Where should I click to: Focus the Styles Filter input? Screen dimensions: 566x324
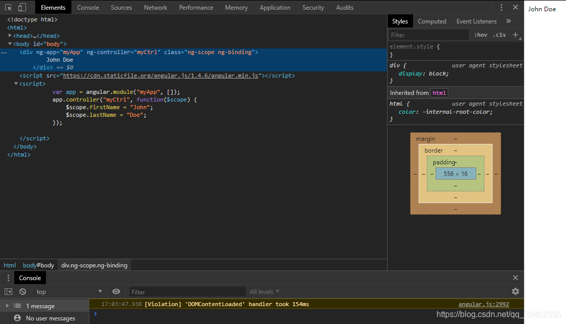click(428, 35)
